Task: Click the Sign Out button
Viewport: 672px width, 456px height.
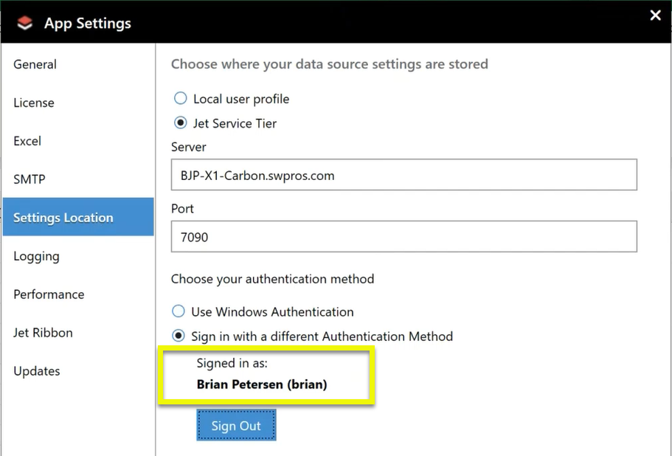Action: (x=236, y=425)
